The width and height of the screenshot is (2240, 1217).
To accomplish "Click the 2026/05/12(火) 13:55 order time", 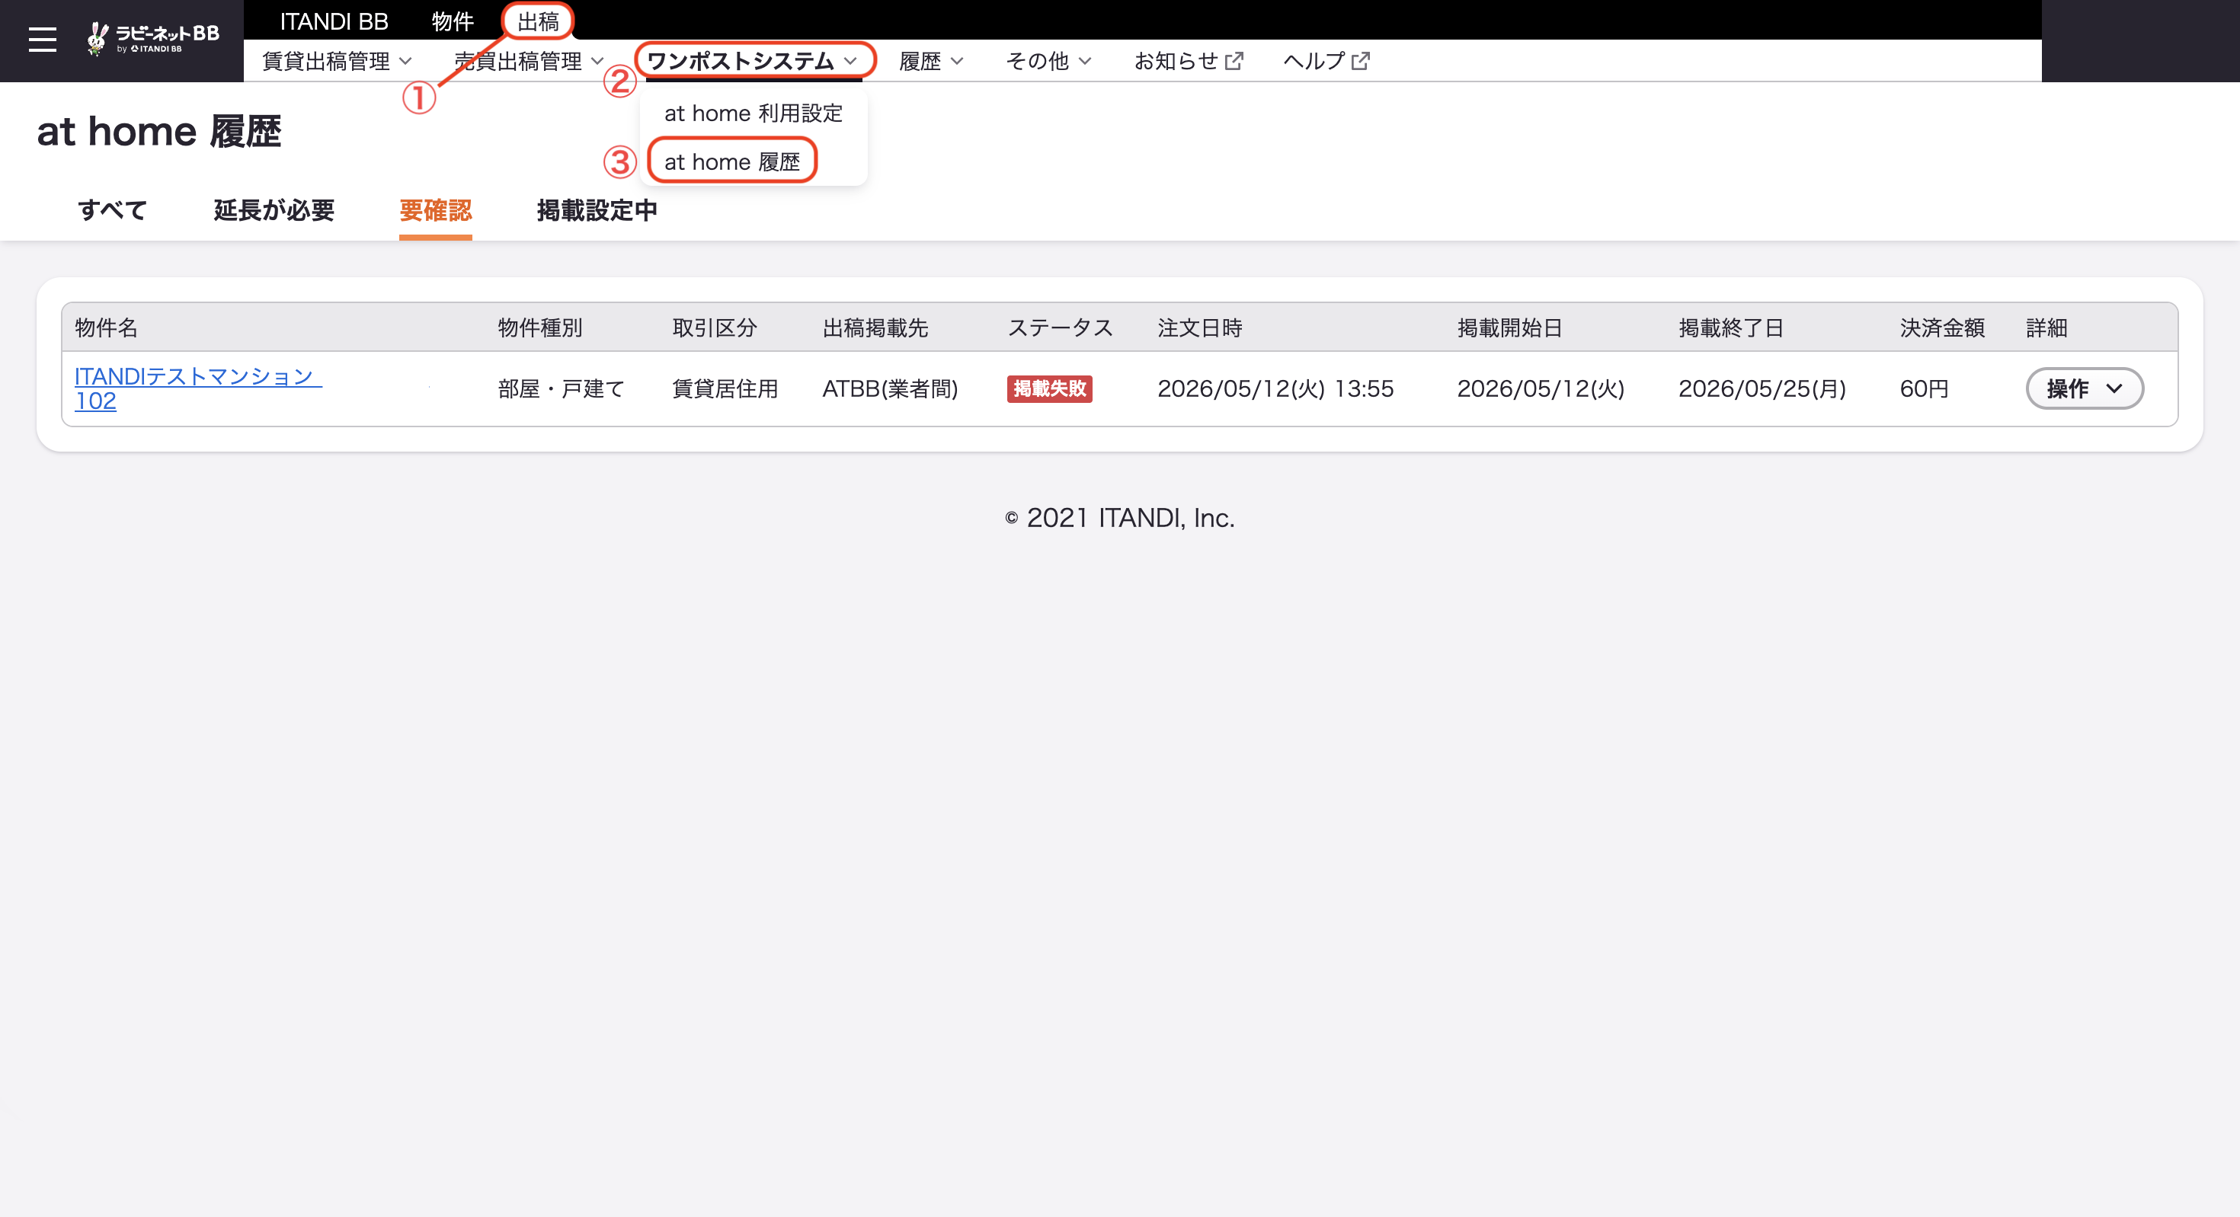I will pyautogui.click(x=1275, y=388).
